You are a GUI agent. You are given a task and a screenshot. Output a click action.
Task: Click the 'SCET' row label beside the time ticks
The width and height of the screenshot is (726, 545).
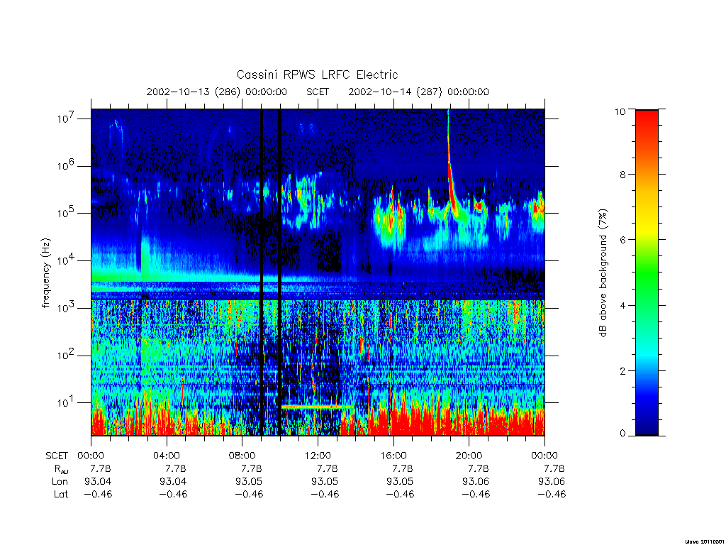pos(57,456)
